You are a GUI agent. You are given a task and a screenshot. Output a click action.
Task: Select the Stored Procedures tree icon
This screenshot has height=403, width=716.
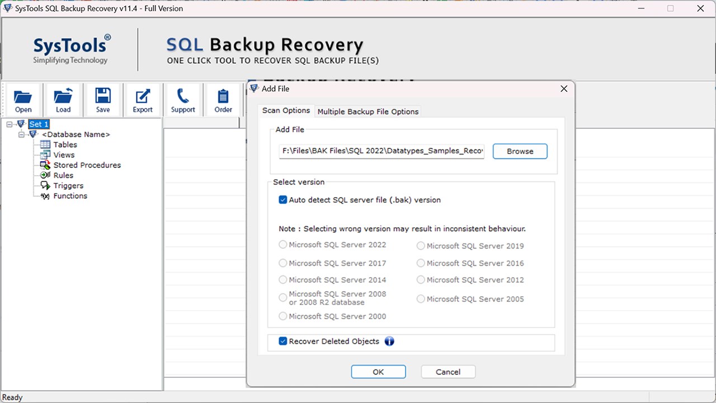[x=45, y=165]
